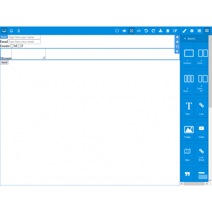Switch to desktop device view

click(4, 31)
